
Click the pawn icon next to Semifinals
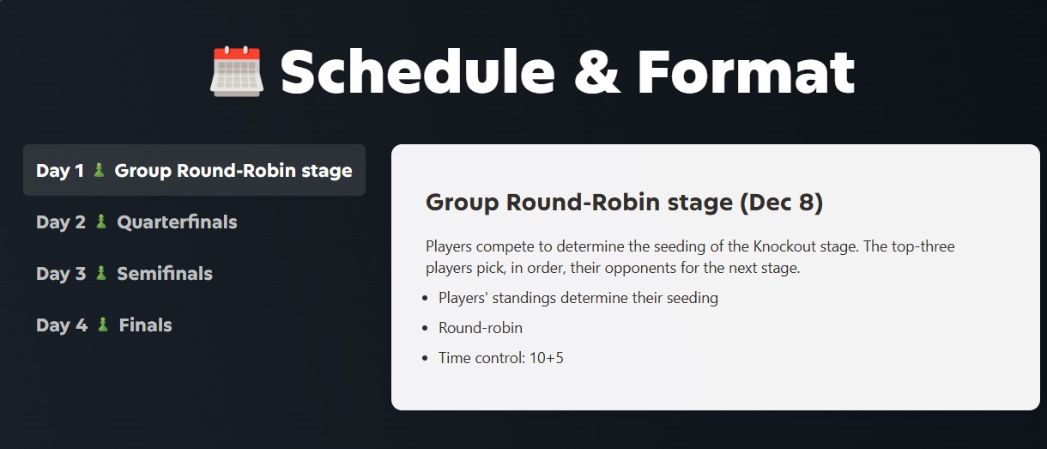[x=101, y=273]
